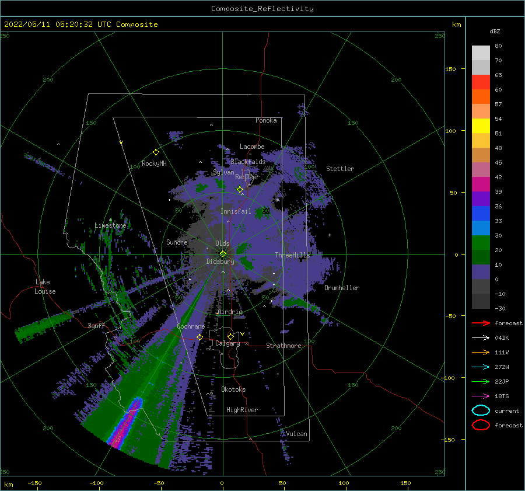Click the Stettler city label

pyautogui.click(x=340, y=169)
